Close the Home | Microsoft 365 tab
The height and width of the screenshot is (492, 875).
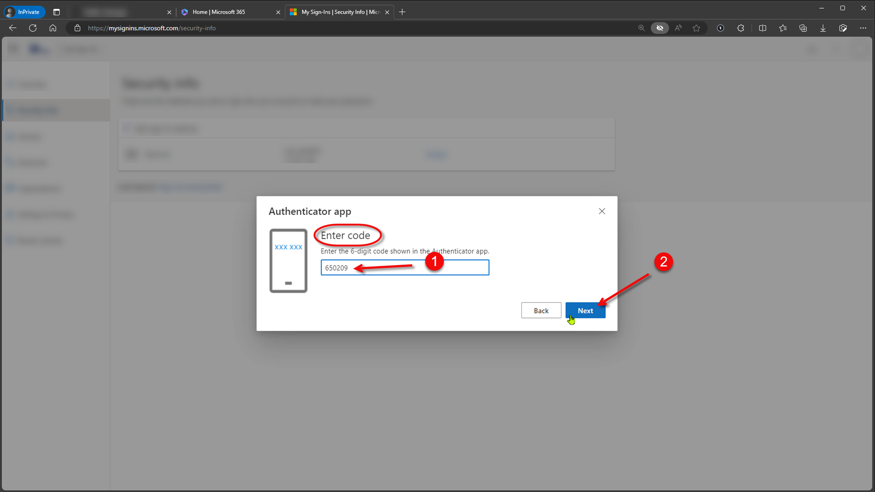[x=278, y=12]
